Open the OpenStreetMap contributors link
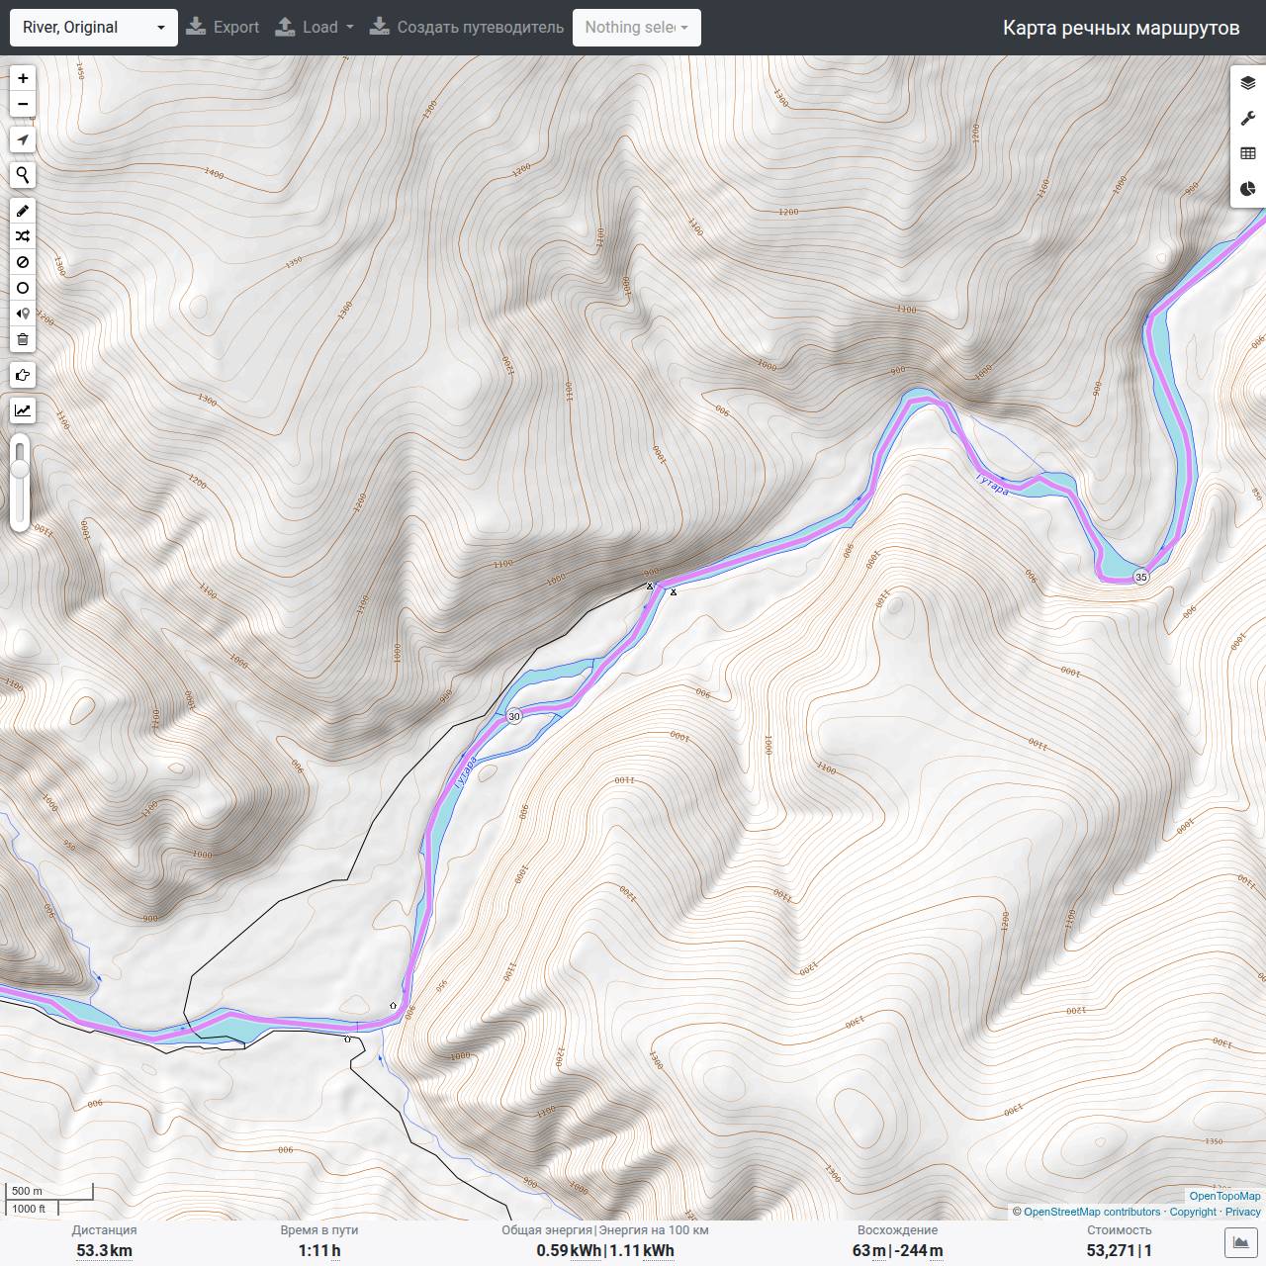This screenshot has height=1266, width=1266. tap(1092, 1212)
